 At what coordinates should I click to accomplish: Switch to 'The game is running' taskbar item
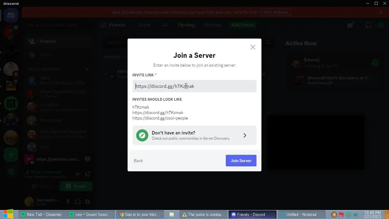pyautogui.click(x=203, y=214)
